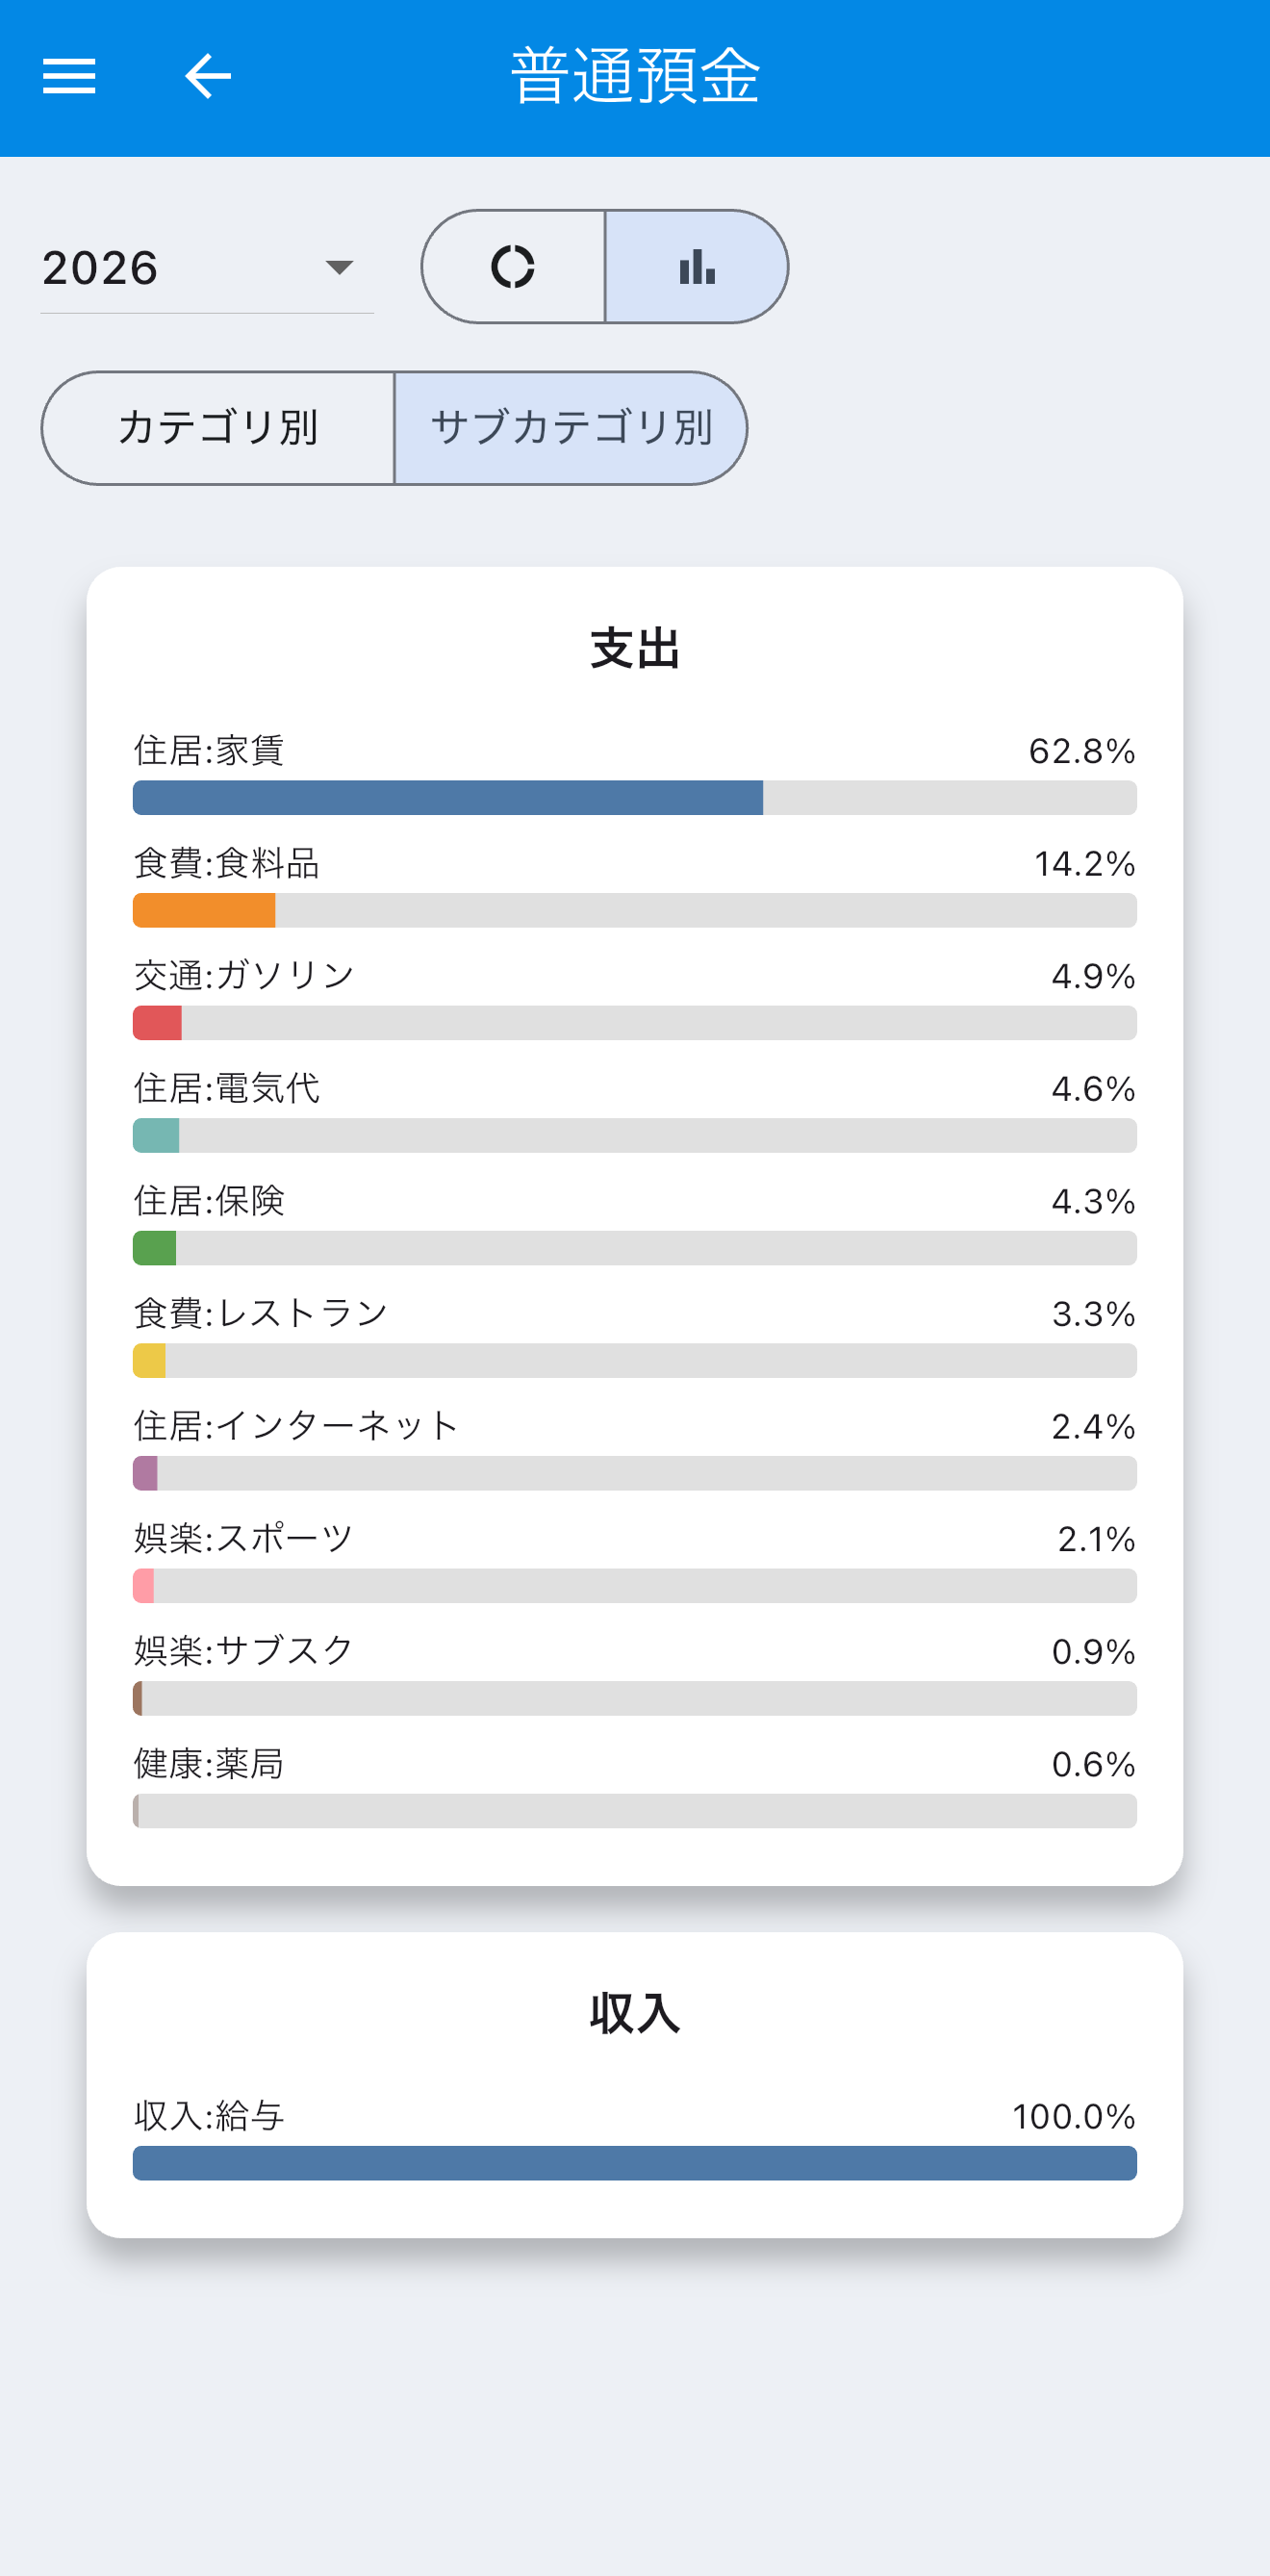Select the 食費:レストラン entry
The height and width of the screenshot is (2576, 1270).
pos(635,1333)
